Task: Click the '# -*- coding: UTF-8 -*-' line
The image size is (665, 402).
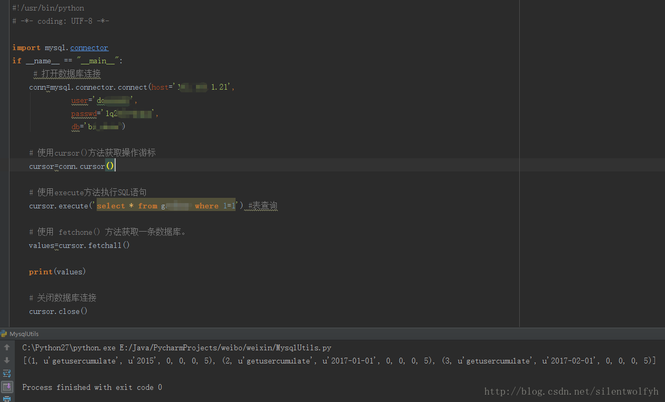Action: coord(61,21)
